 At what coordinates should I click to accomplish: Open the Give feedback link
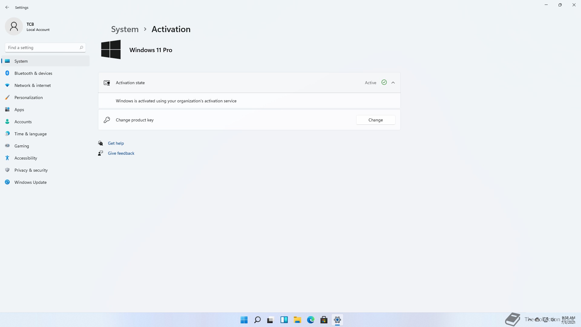click(121, 153)
